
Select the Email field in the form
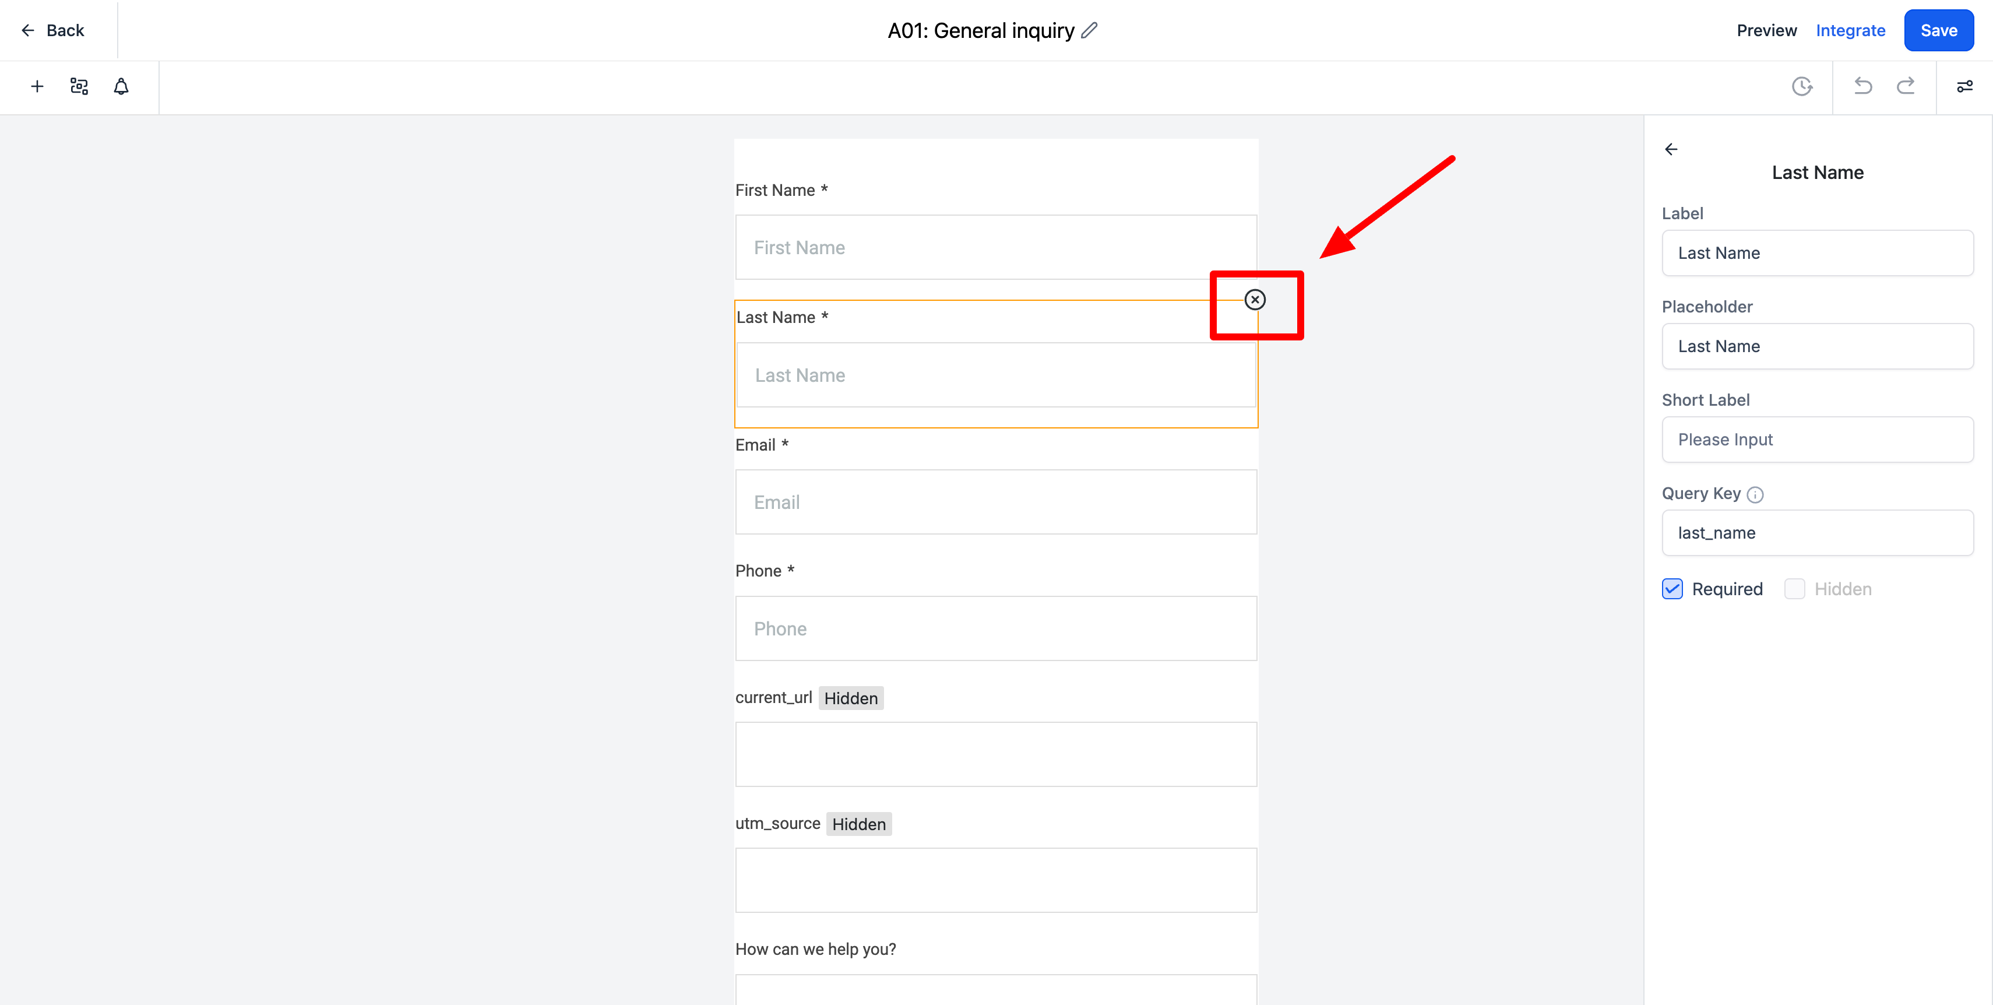pos(996,502)
